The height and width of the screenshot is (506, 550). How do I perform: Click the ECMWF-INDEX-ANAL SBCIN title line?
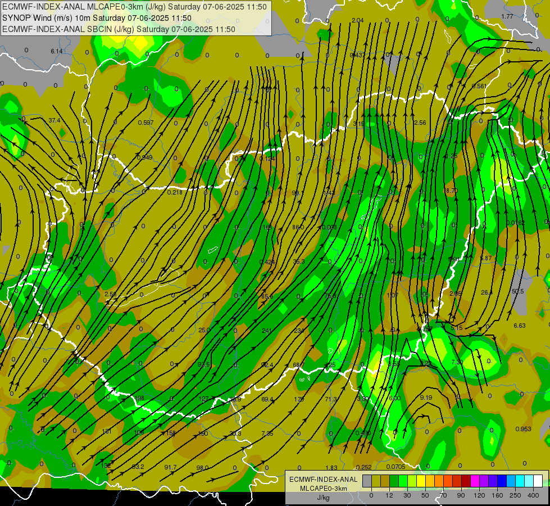click(119, 29)
